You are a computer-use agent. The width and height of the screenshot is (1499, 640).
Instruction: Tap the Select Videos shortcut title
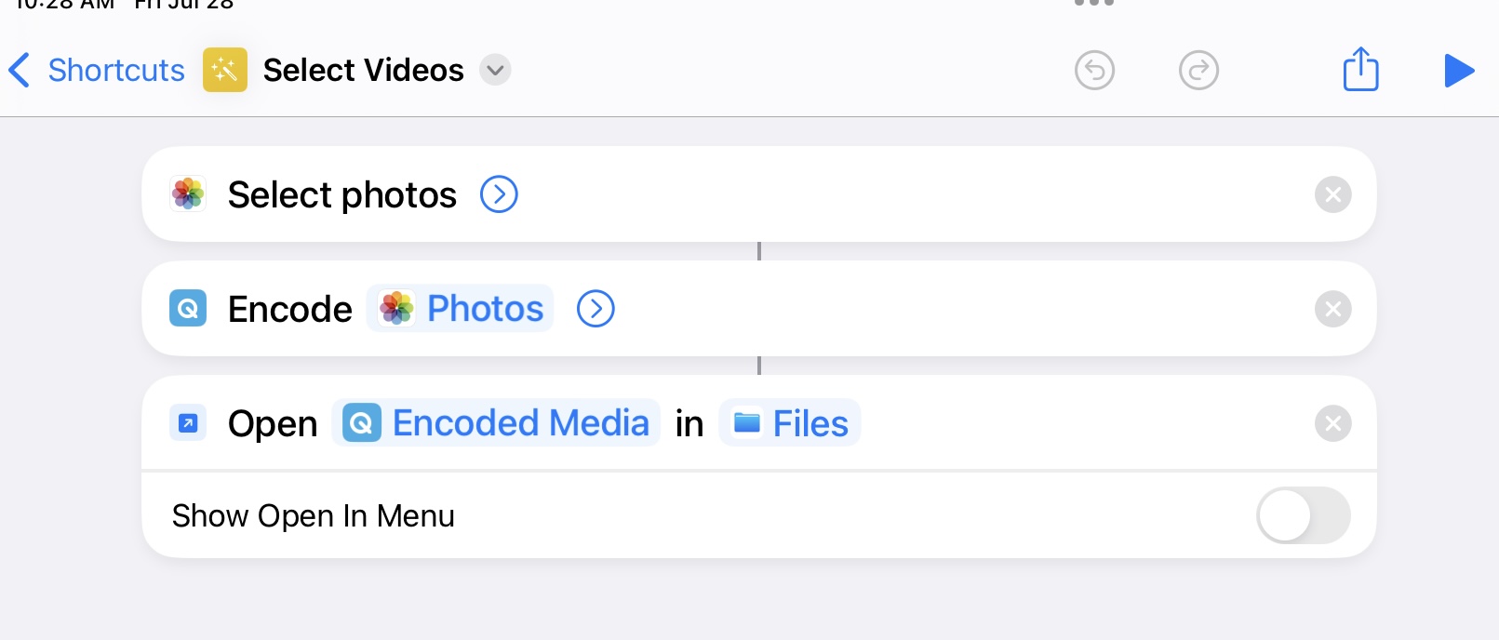click(x=363, y=70)
